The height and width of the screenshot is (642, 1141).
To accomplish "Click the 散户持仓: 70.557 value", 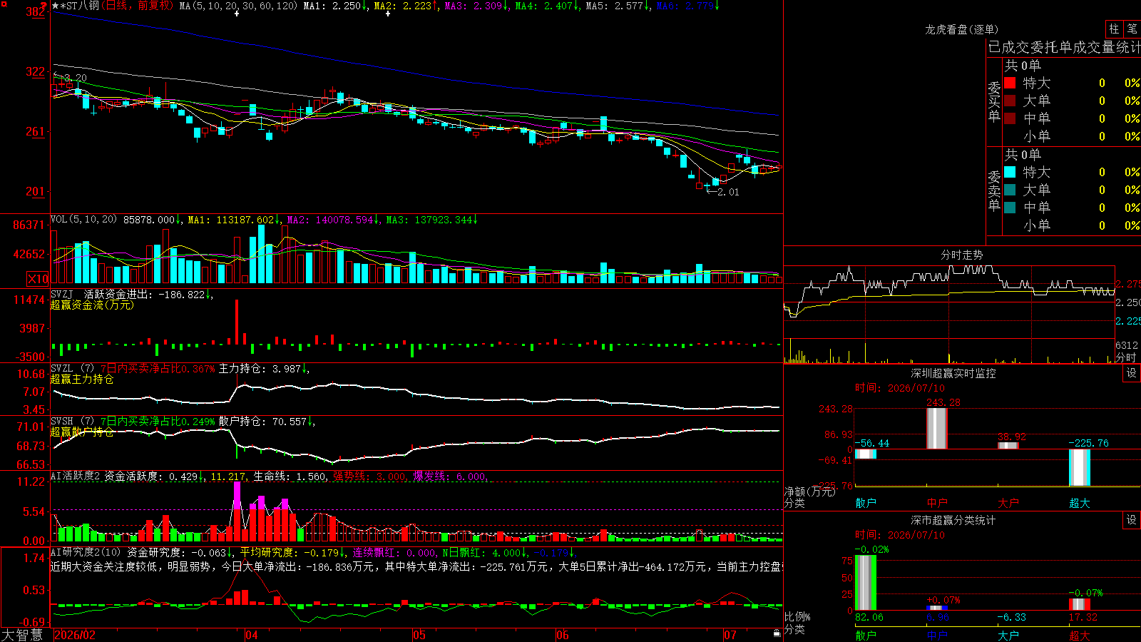I will click(x=267, y=422).
